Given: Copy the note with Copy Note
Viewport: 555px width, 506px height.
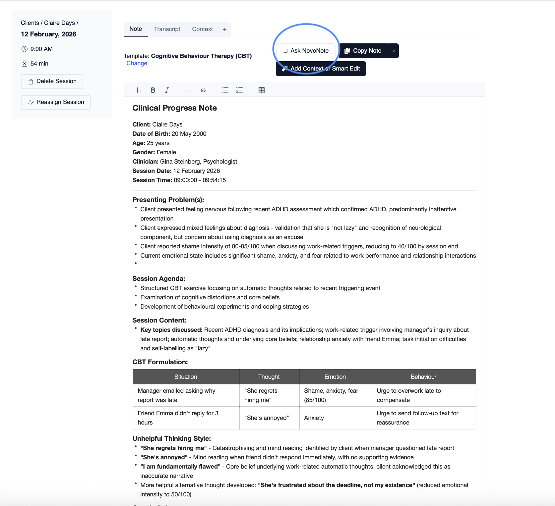Looking at the screenshot, I should tap(363, 51).
